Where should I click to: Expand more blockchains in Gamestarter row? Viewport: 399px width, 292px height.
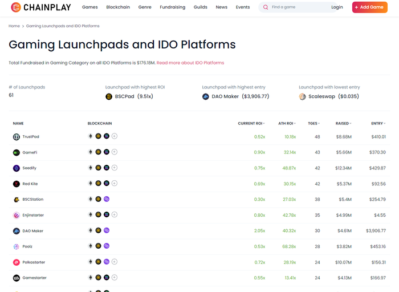[x=115, y=278]
